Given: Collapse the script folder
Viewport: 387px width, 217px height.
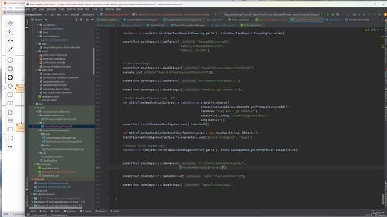Looking at the screenshot, I should click(x=36, y=51).
